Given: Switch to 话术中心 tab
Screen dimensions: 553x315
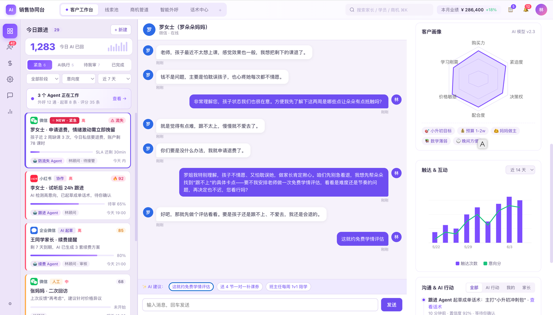Looking at the screenshot, I should pos(199,10).
